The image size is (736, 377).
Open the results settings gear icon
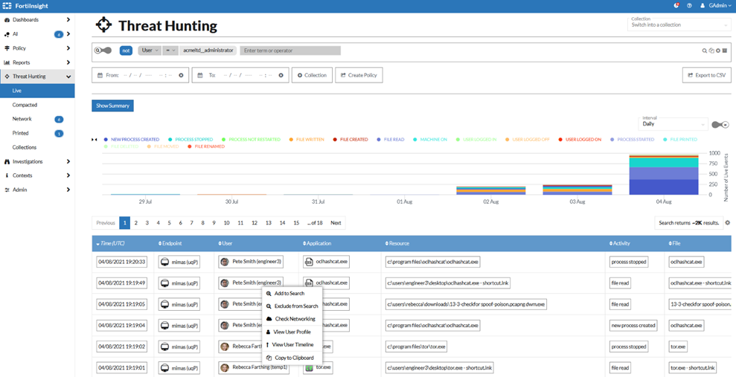tap(728, 222)
